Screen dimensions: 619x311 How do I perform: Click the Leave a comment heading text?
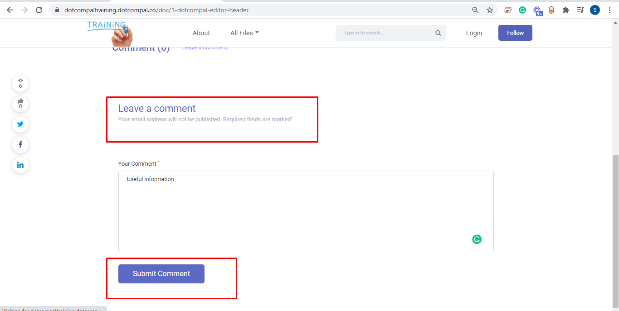click(x=157, y=109)
